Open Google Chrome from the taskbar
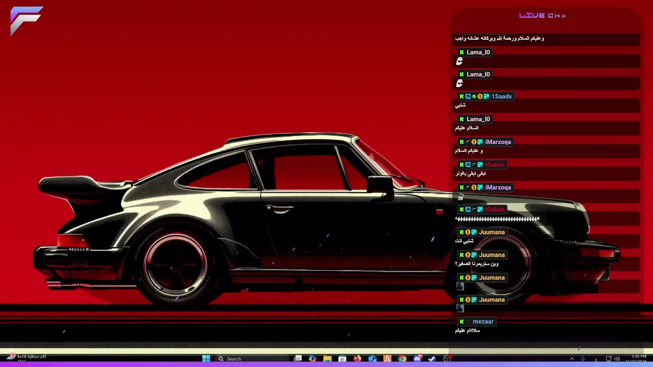 pyautogui.click(x=402, y=359)
